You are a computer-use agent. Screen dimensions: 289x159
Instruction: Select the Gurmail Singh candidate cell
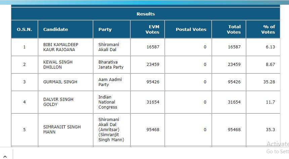(55, 82)
